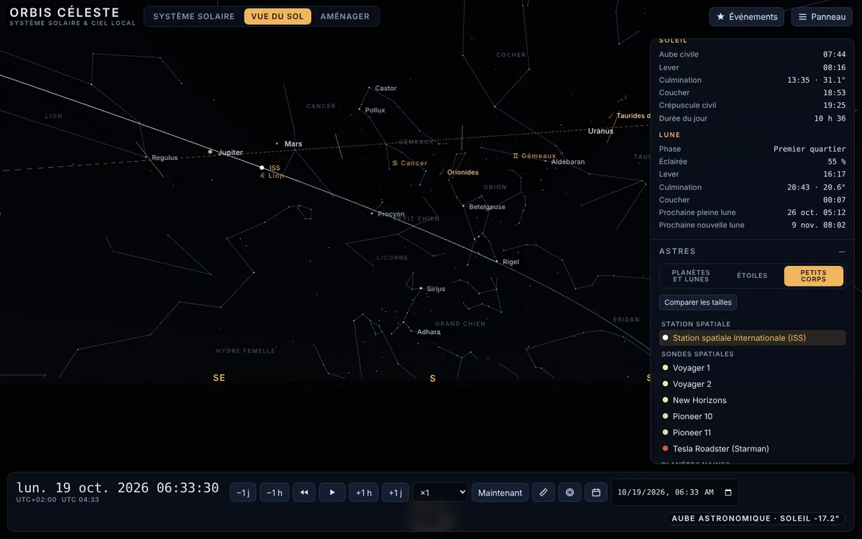Switch to Système Solaire view

(194, 17)
